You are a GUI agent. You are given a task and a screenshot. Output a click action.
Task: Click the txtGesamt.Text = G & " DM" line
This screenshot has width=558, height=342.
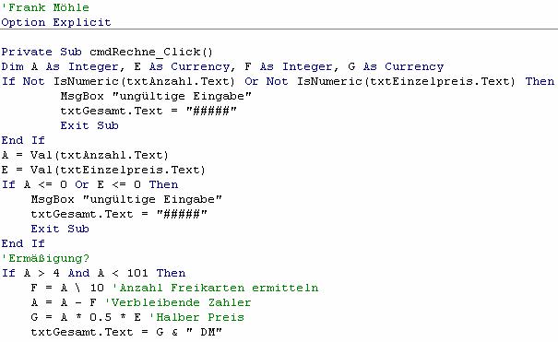pos(126,332)
